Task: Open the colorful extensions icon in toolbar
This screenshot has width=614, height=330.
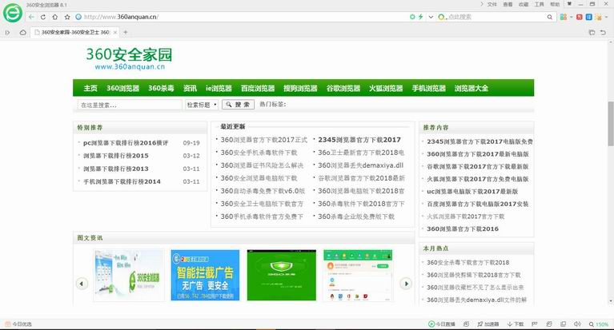Action: 563,17
